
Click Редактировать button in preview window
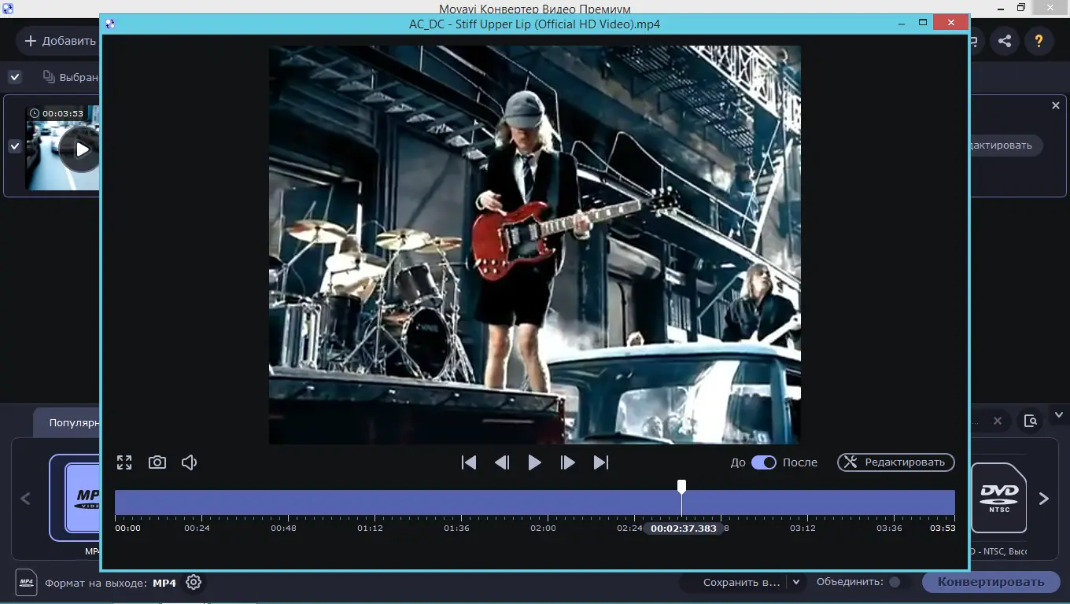pyautogui.click(x=896, y=462)
